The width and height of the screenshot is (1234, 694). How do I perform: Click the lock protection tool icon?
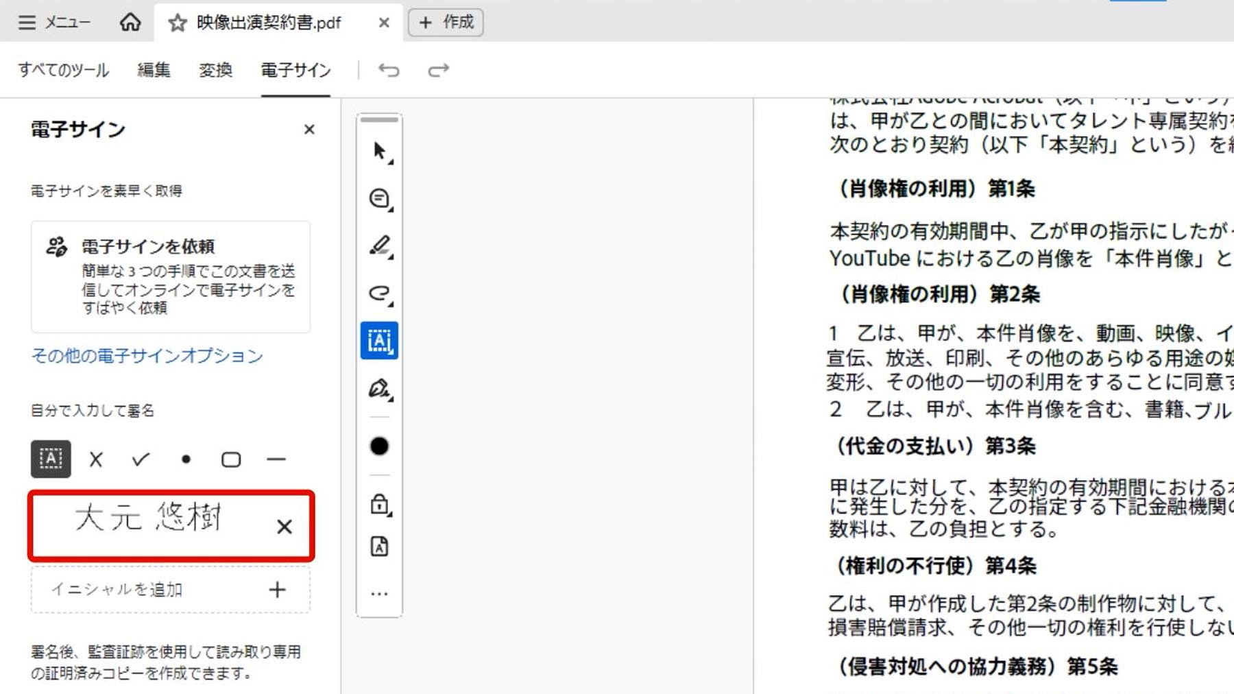pyautogui.click(x=380, y=505)
